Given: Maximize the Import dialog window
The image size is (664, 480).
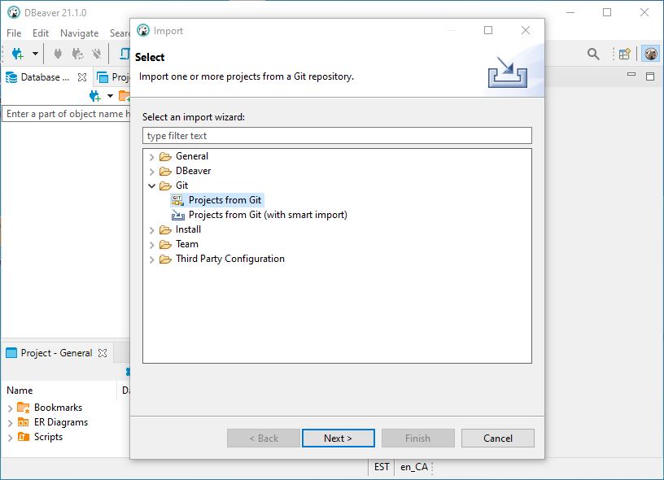Looking at the screenshot, I should point(488,30).
